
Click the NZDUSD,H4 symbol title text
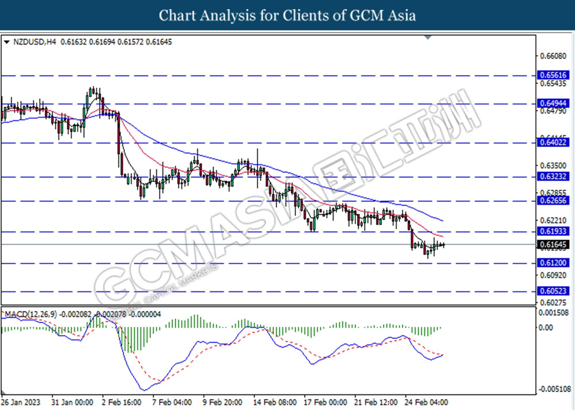click(34, 42)
